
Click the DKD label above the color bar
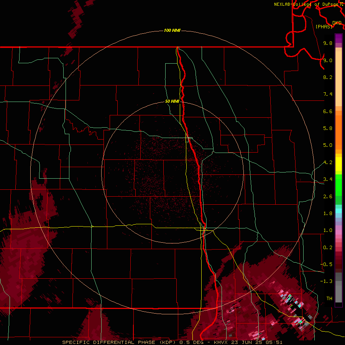point(337,23)
